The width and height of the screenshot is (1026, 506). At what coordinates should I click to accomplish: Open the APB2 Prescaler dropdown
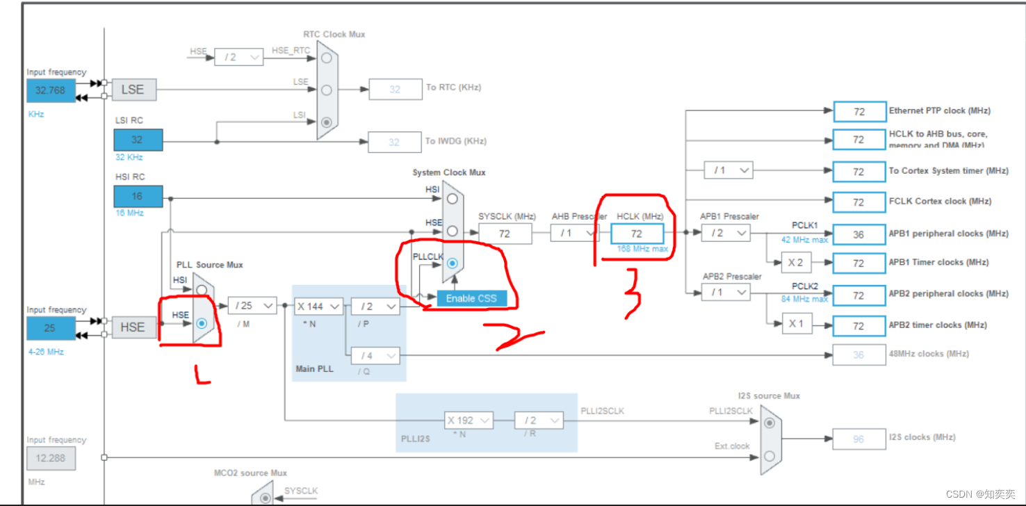(x=726, y=293)
